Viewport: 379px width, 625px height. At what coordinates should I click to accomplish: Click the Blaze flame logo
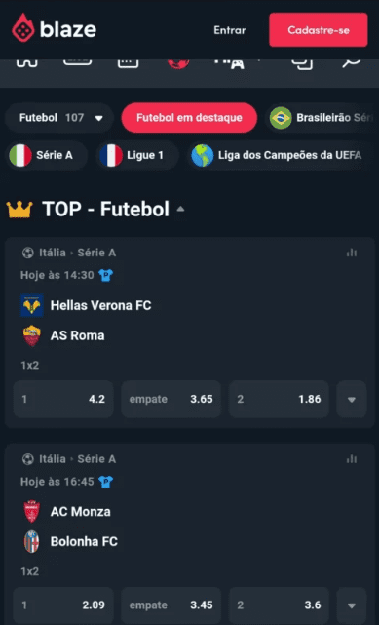tap(23, 28)
